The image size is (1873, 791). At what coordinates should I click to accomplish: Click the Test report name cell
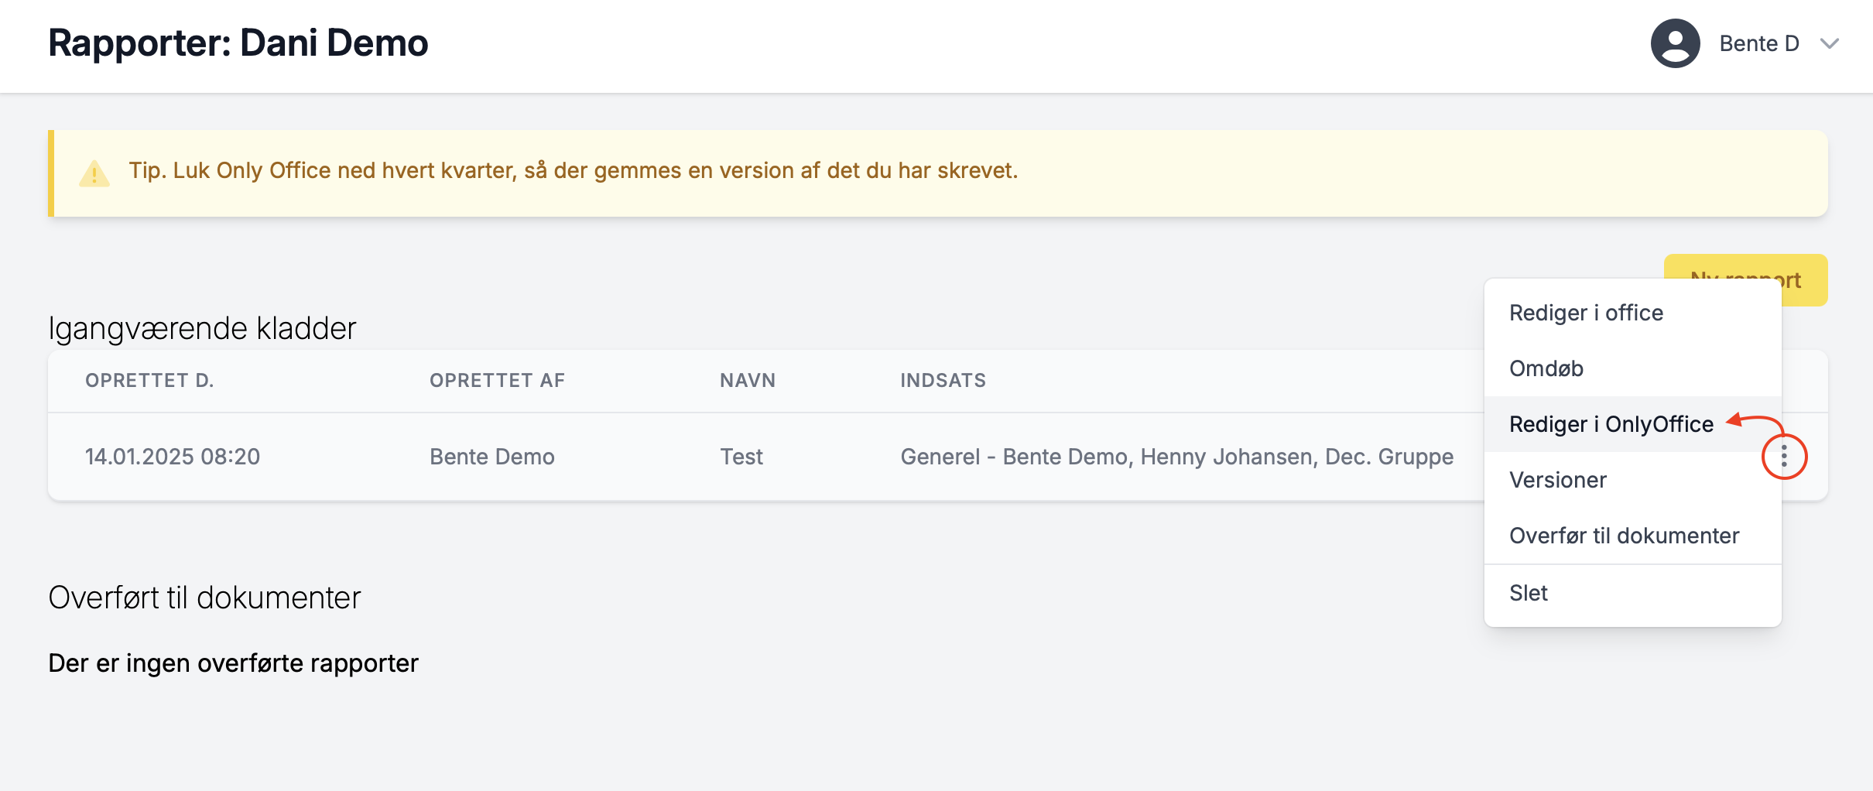741,457
